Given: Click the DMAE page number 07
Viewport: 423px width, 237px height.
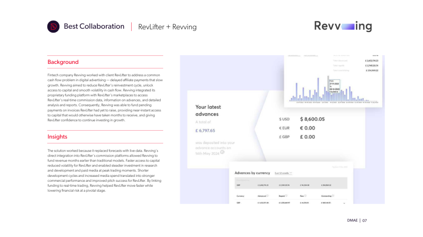Looking at the screenshot, I should (365, 221).
